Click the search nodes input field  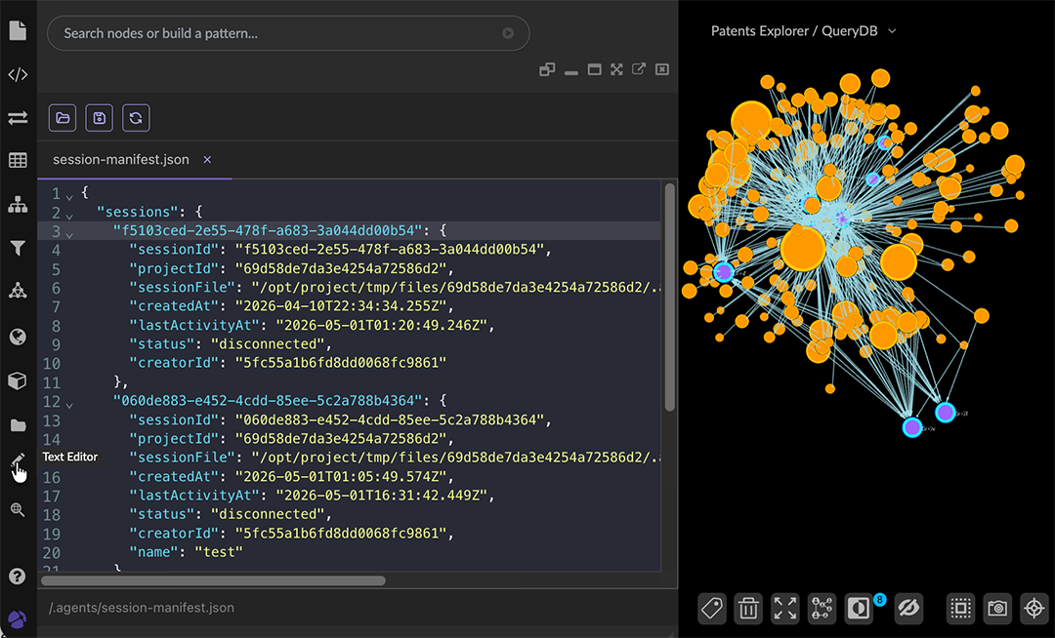point(288,33)
